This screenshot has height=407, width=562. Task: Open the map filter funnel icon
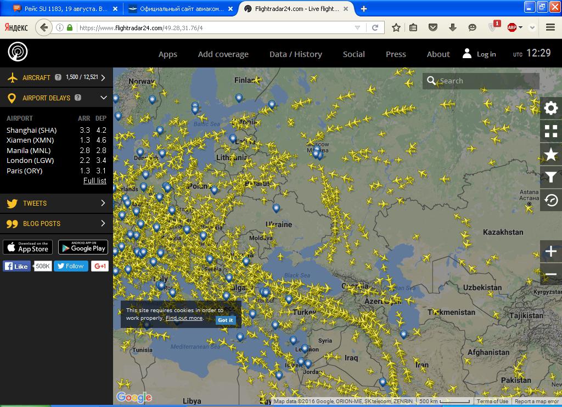click(x=551, y=177)
